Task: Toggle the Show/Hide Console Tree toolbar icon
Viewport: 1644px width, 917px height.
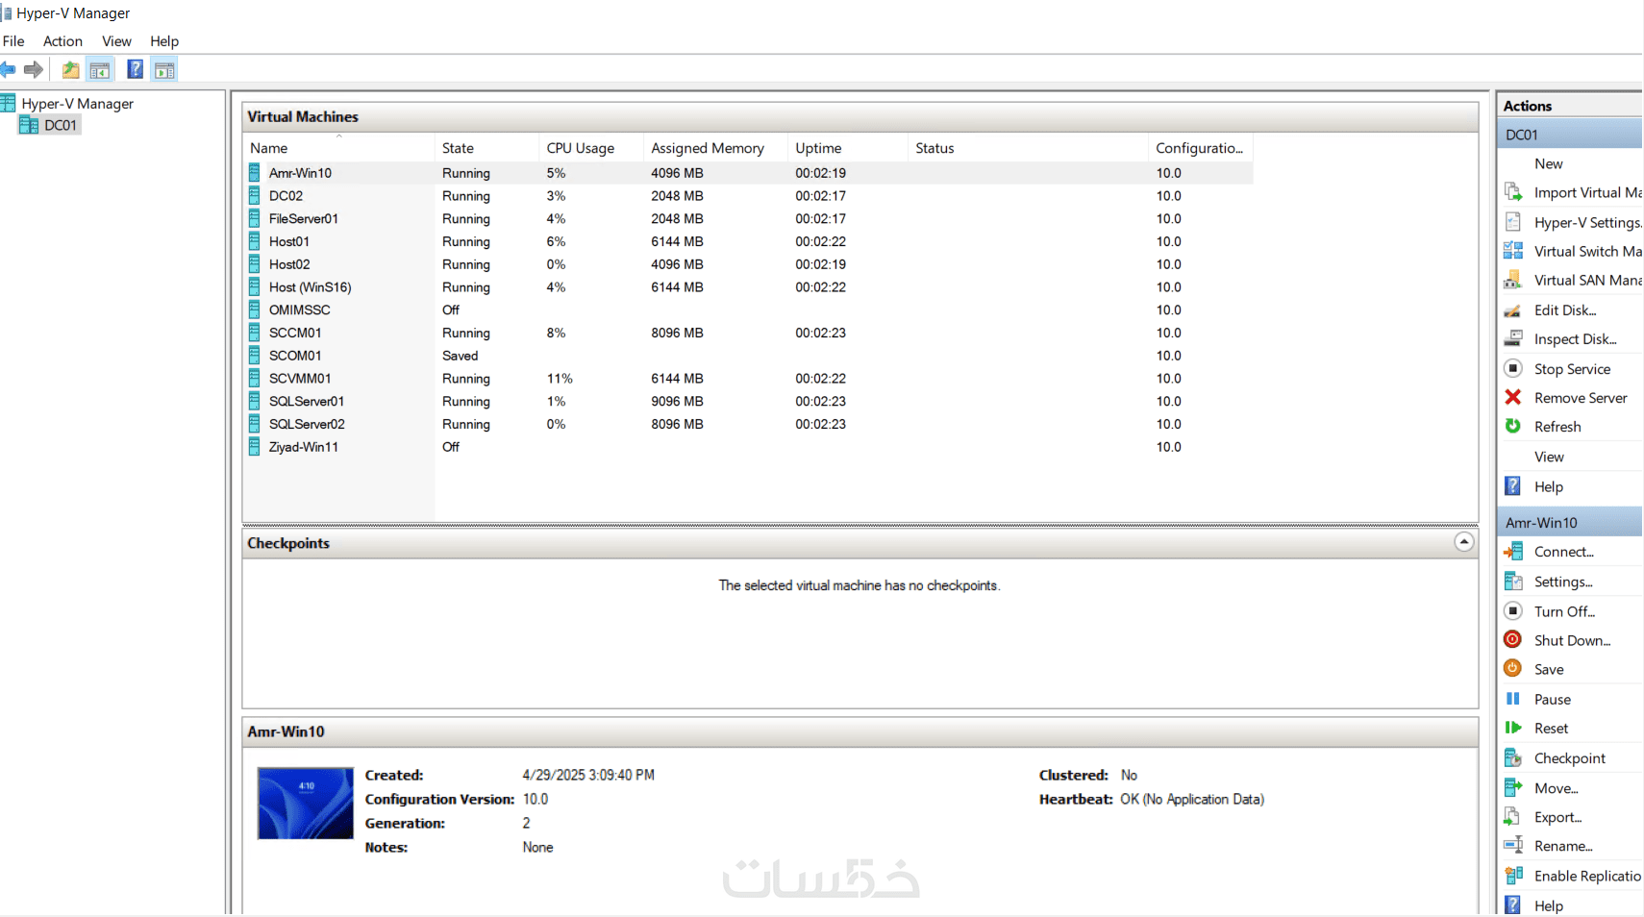Action: pos(100,69)
